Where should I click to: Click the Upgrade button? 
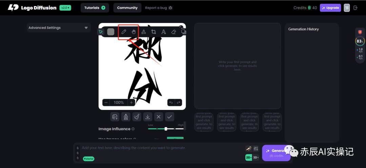tap(330, 8)
